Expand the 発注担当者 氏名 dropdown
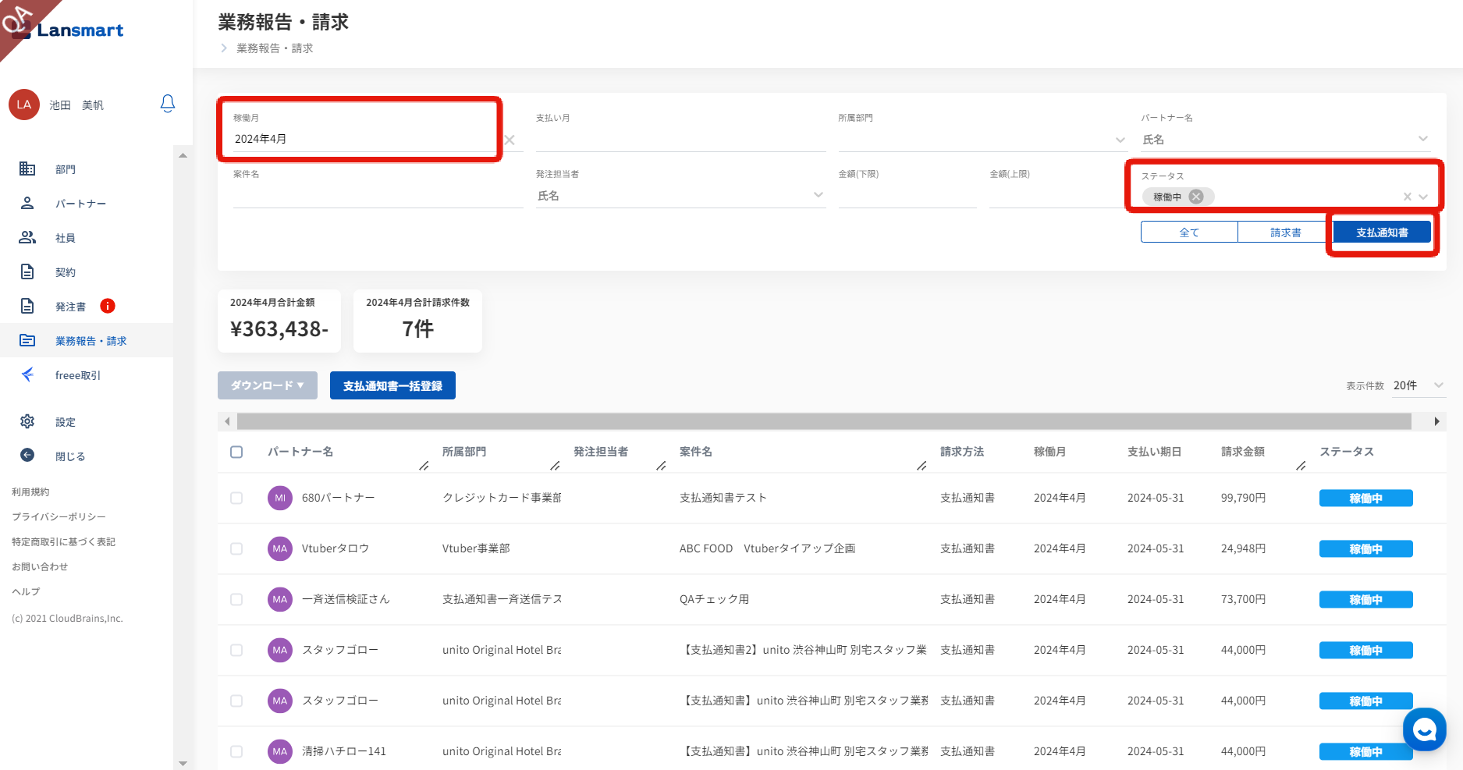 pos(818,195)
